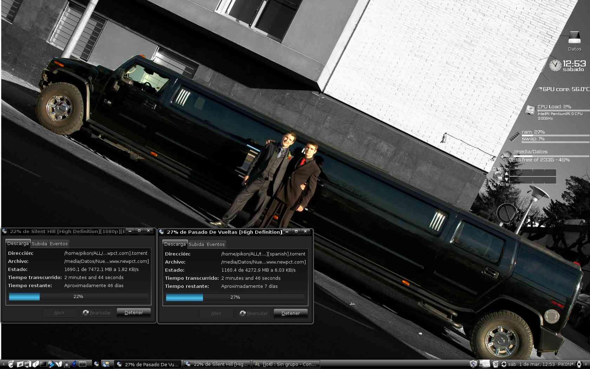Click the 'CPU Load: 2%' desktop readout
The height and width of the screenshot is (369, 590).
554,106
